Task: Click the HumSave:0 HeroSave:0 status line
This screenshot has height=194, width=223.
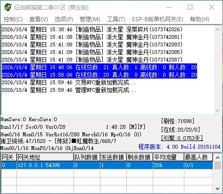Action: (28, 119)
